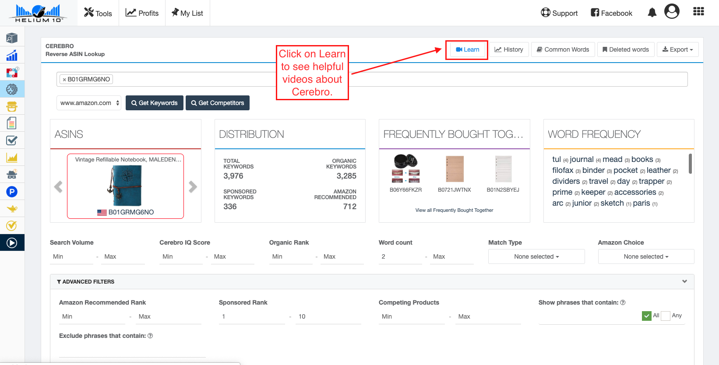Open the Tools menu
Viewport: 719px width, 365px height.
(98, 13)
